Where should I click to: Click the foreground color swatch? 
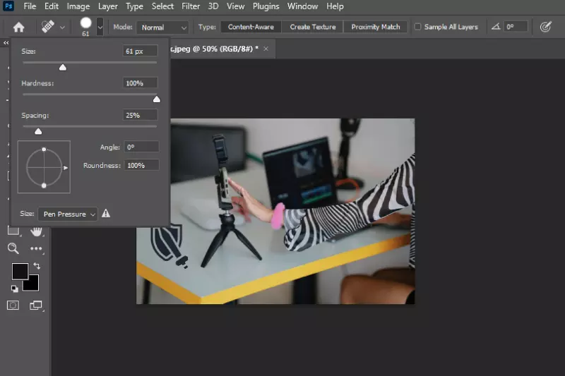20,272
